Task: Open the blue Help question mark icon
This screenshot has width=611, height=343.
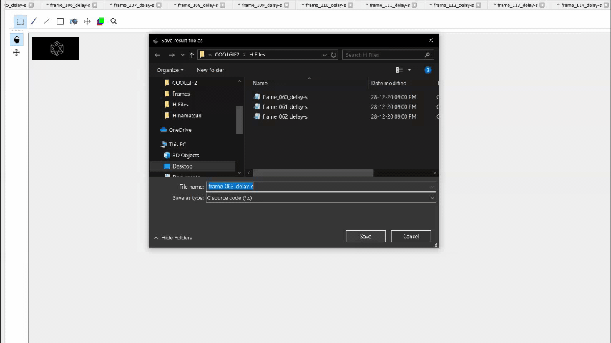Action: click(428, 70)
